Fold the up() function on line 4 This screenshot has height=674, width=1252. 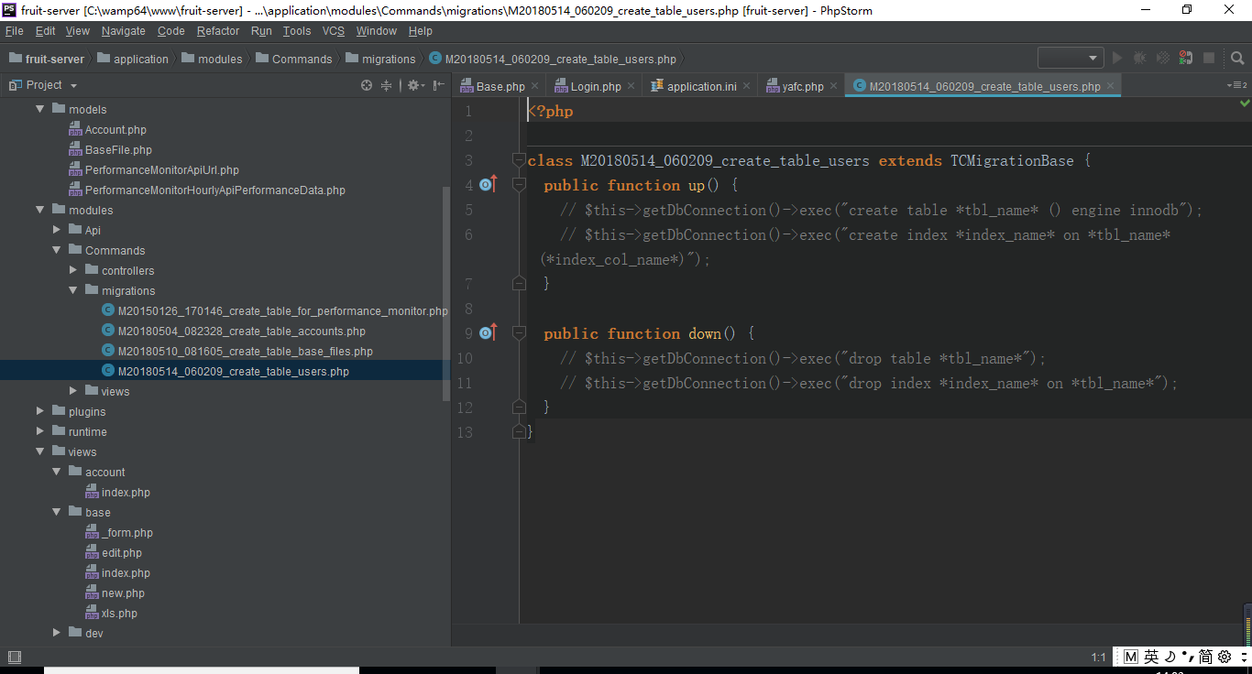[519, 185]
